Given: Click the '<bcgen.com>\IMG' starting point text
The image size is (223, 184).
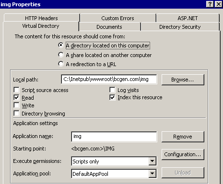Looking at the screenshot, I should click(x=93, y=149).
